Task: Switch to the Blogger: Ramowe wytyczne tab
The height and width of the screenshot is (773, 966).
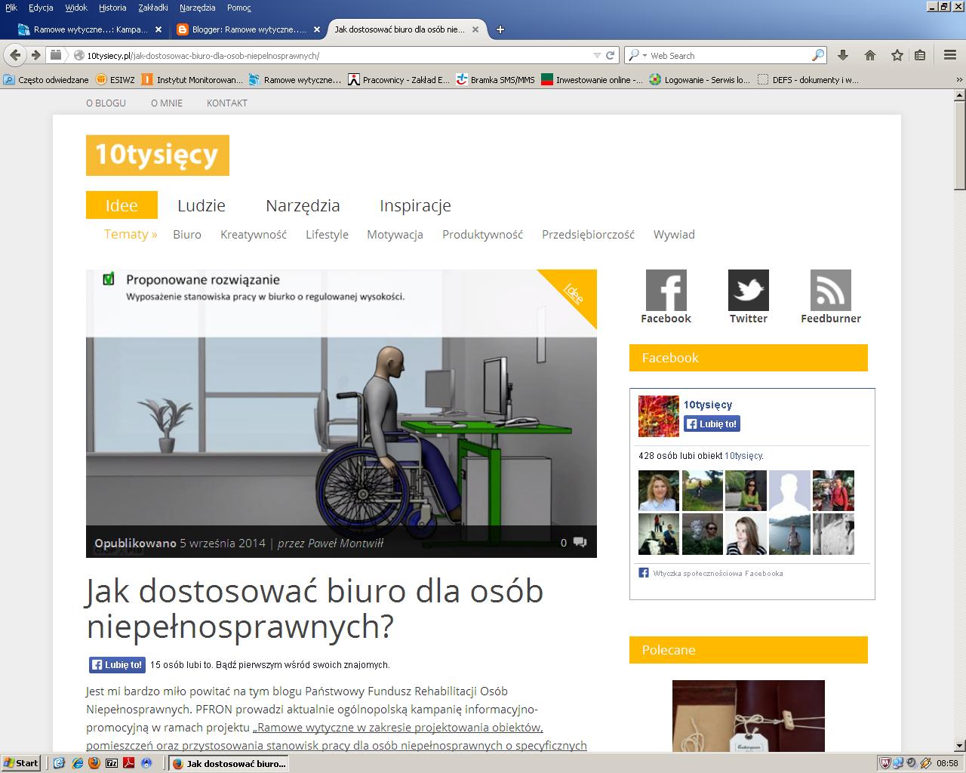Action: 241,30
